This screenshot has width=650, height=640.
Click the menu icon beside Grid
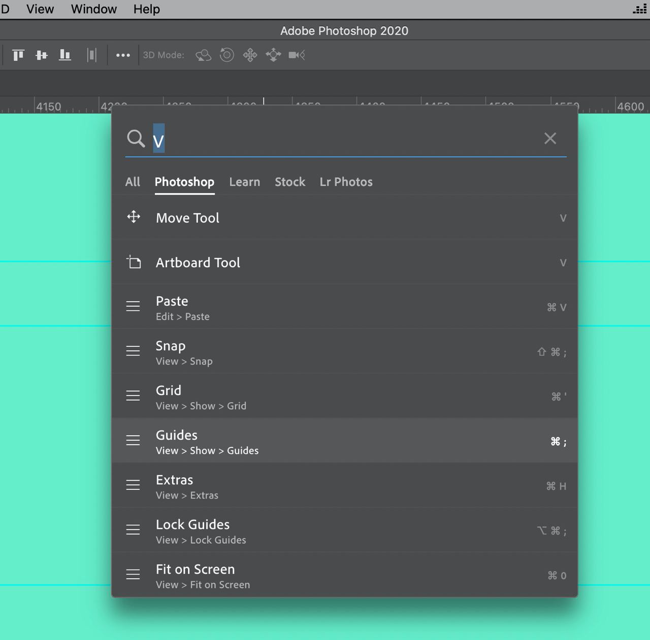pyautogui.click(x=133, y=396)
